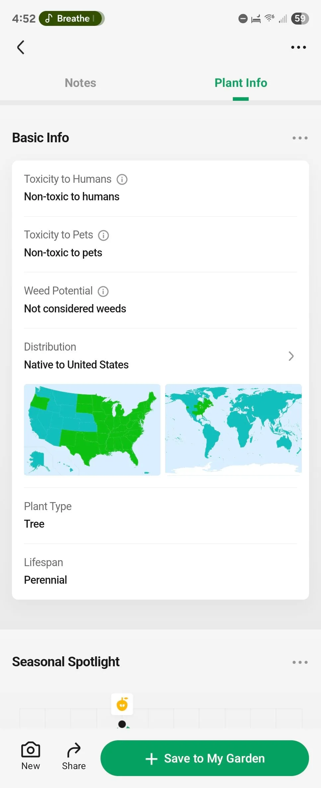Show Weed Potential info tooltip
Screen dimensions: 321x788
click(x=103, y=292)
